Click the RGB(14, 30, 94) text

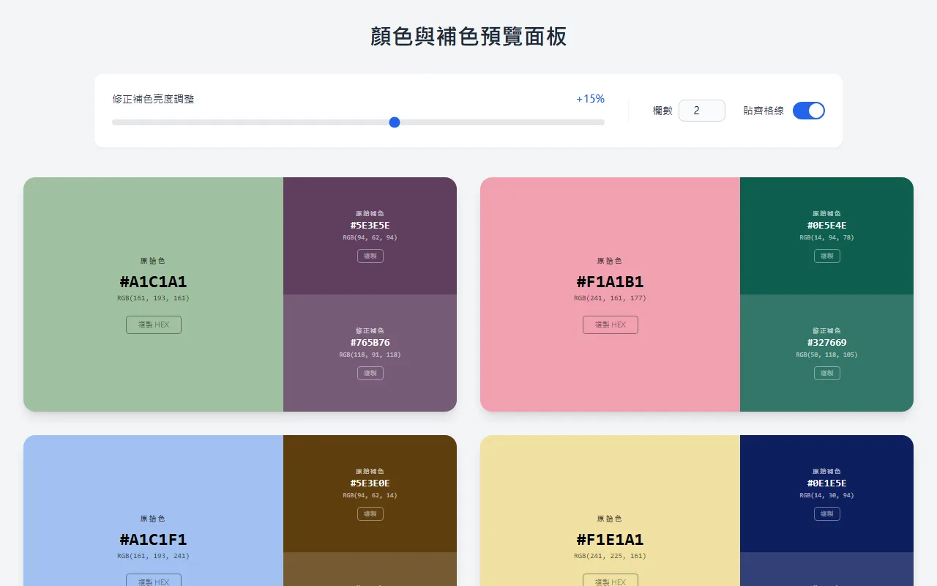827,495
